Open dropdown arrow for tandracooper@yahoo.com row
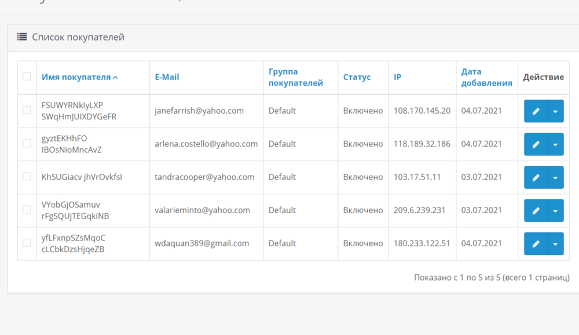This screenshot has height=335, width=579. point(555,177)
